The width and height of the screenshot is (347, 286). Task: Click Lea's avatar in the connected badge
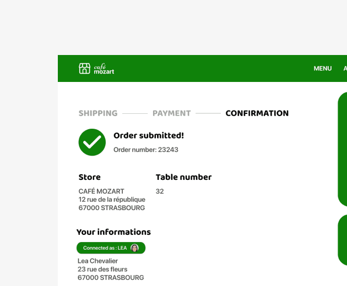134,248
